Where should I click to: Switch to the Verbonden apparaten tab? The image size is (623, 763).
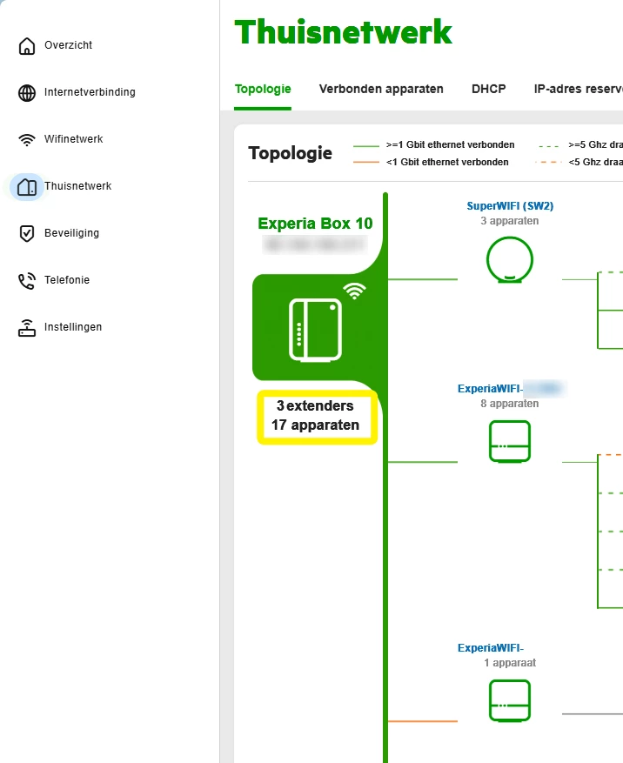coord(381,89)
